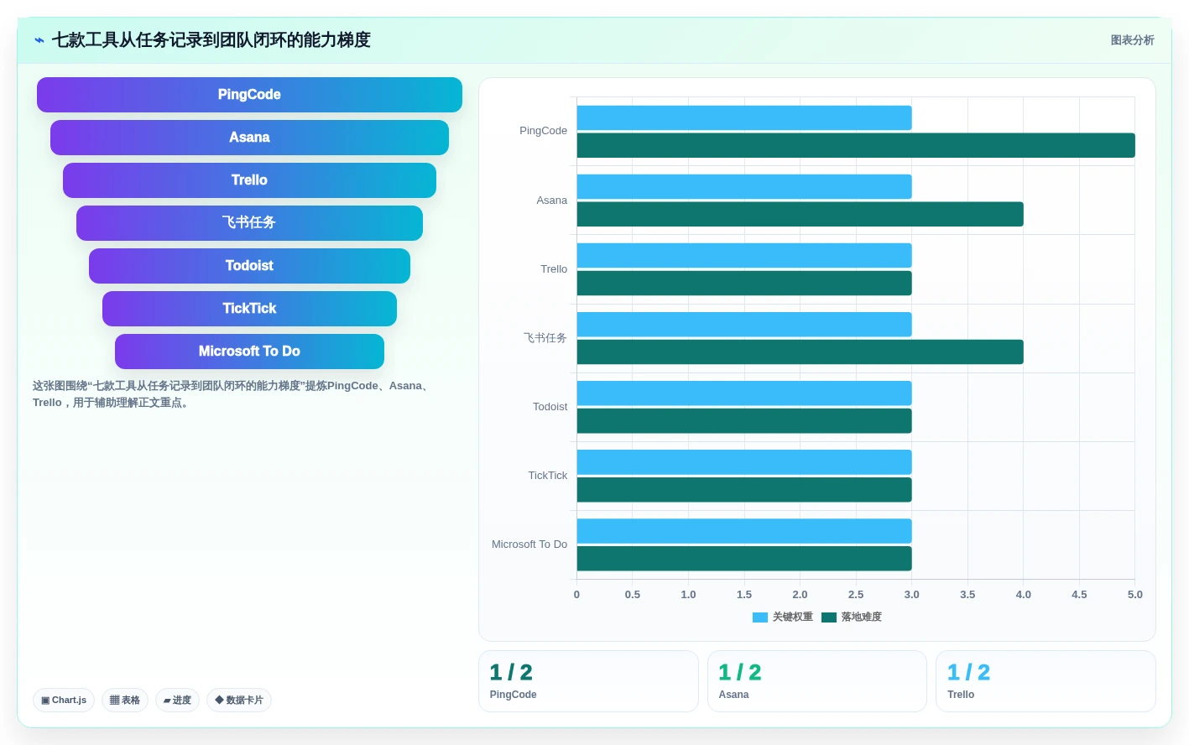Click Asana's green 落地难度 bar

coord(800,214)
